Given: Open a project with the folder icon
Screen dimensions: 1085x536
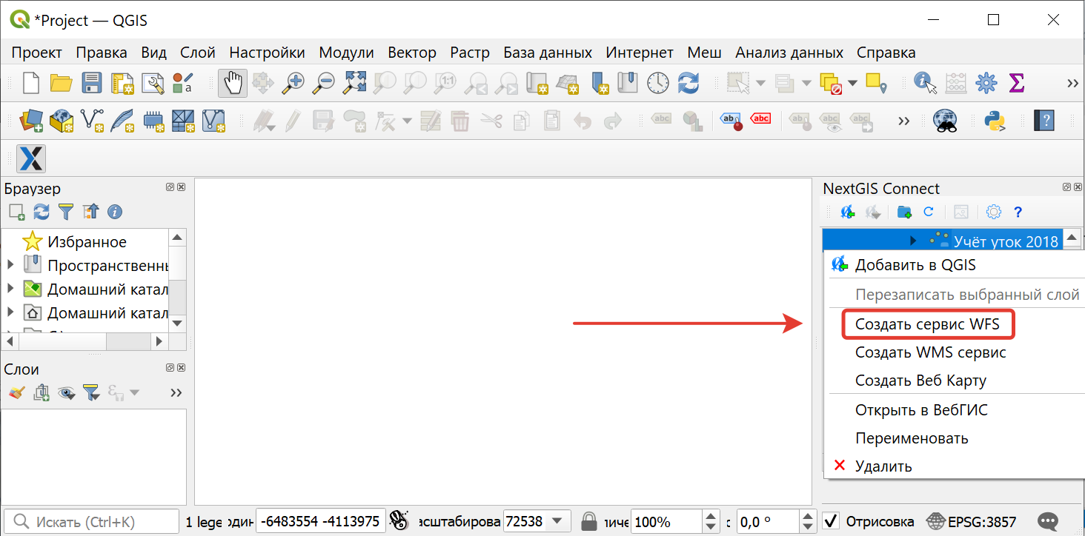Looking at the screenshot, I should pyautogui.click(x=61, y=82).
